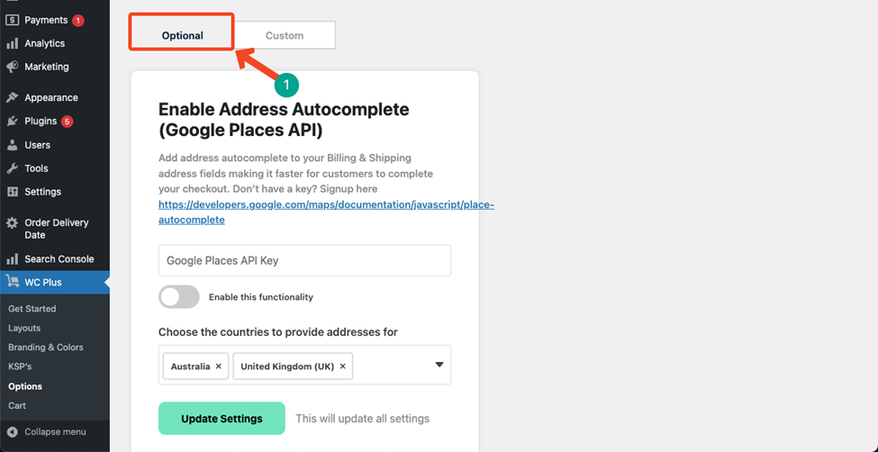Click the WC Plus cart icon
The height and width of the screenshot is (452, 878).
pos(13,283)
